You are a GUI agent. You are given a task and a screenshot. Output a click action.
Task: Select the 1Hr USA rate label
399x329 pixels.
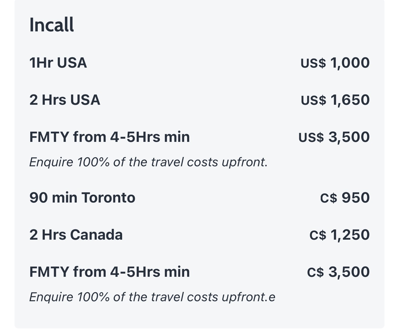tap(58, 63)
